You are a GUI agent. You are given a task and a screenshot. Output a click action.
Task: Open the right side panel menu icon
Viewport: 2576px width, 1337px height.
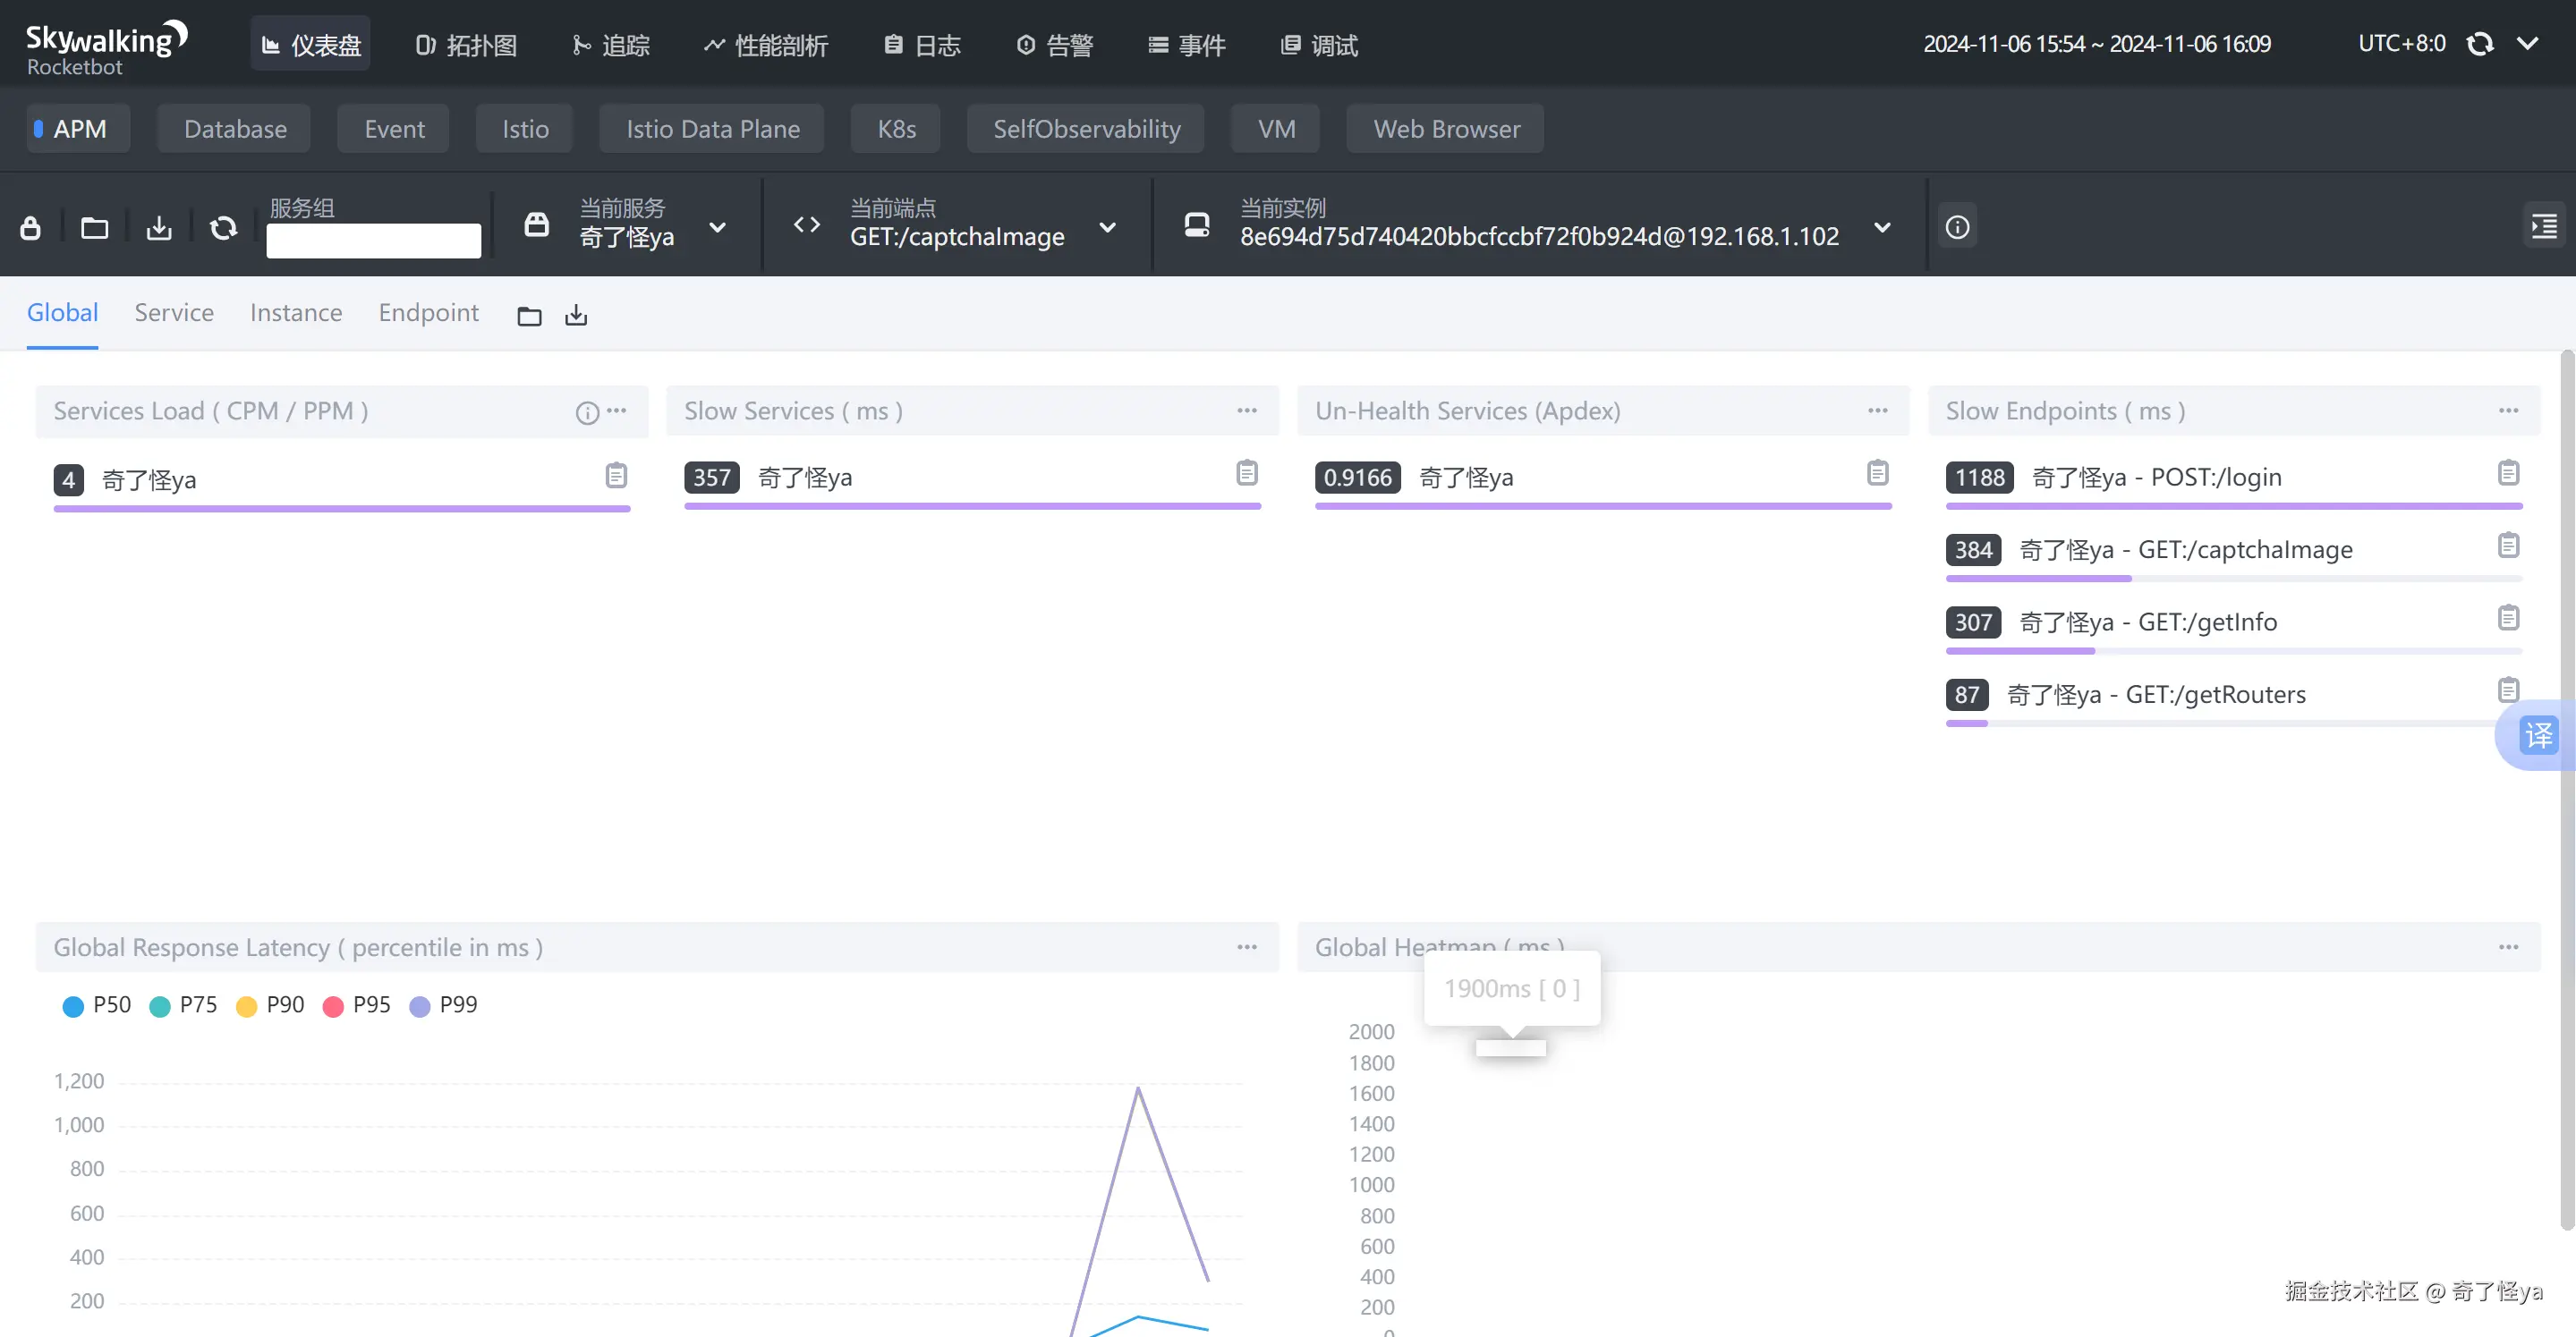pos(2543,228)
